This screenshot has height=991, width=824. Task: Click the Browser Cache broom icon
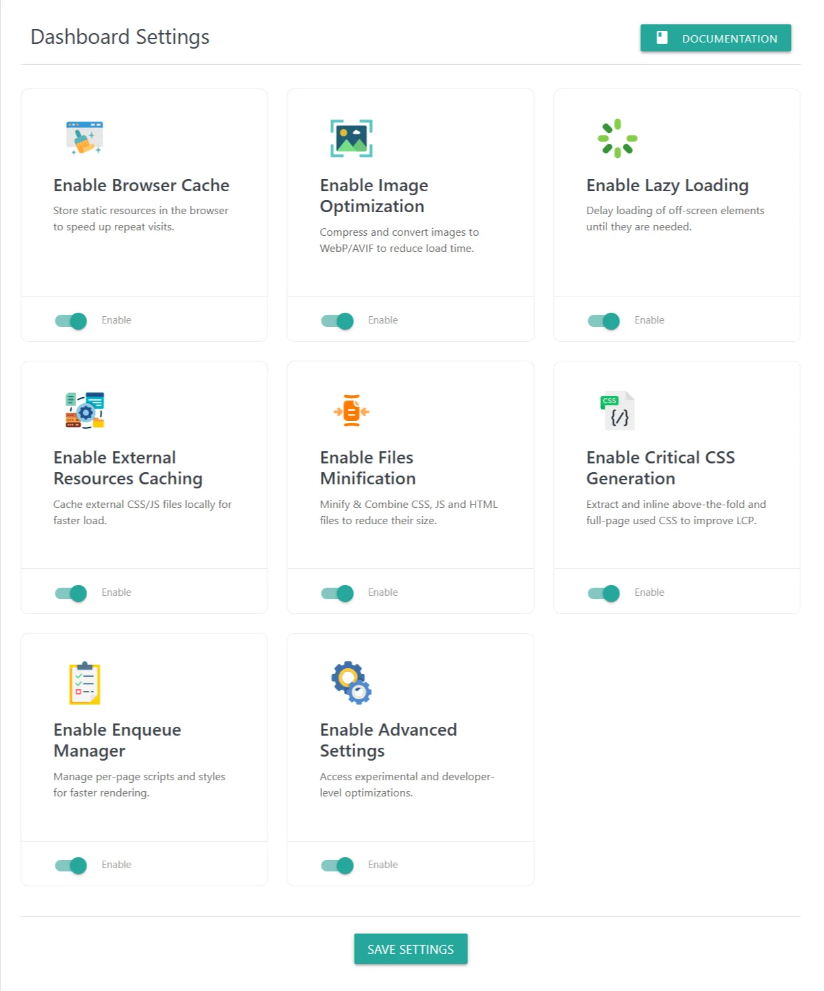pos(84,138)
